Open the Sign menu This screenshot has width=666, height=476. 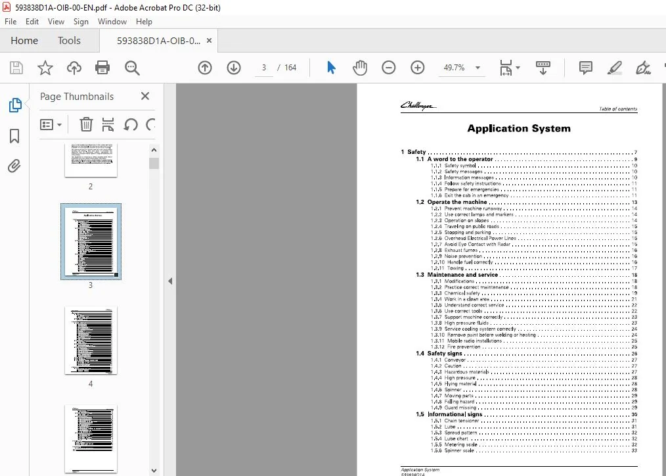(81, 21)
